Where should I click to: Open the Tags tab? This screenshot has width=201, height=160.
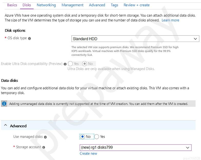point(114,5)
